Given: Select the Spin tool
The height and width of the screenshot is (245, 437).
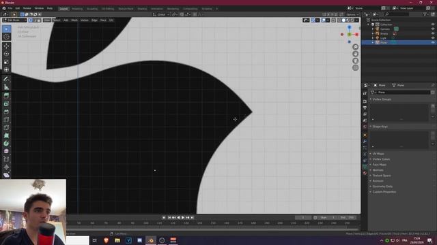Looking at the screenshot, I should tap(6, 144).
